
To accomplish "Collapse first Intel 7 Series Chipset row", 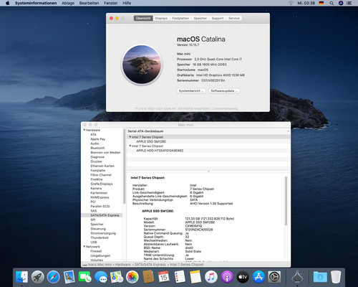I will (x=130, y=137).
